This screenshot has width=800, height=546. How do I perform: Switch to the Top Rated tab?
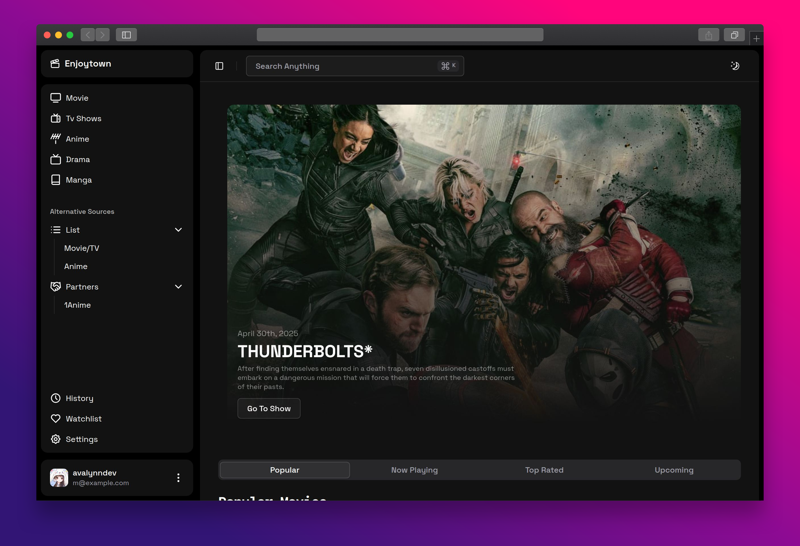tap(544, 470)
